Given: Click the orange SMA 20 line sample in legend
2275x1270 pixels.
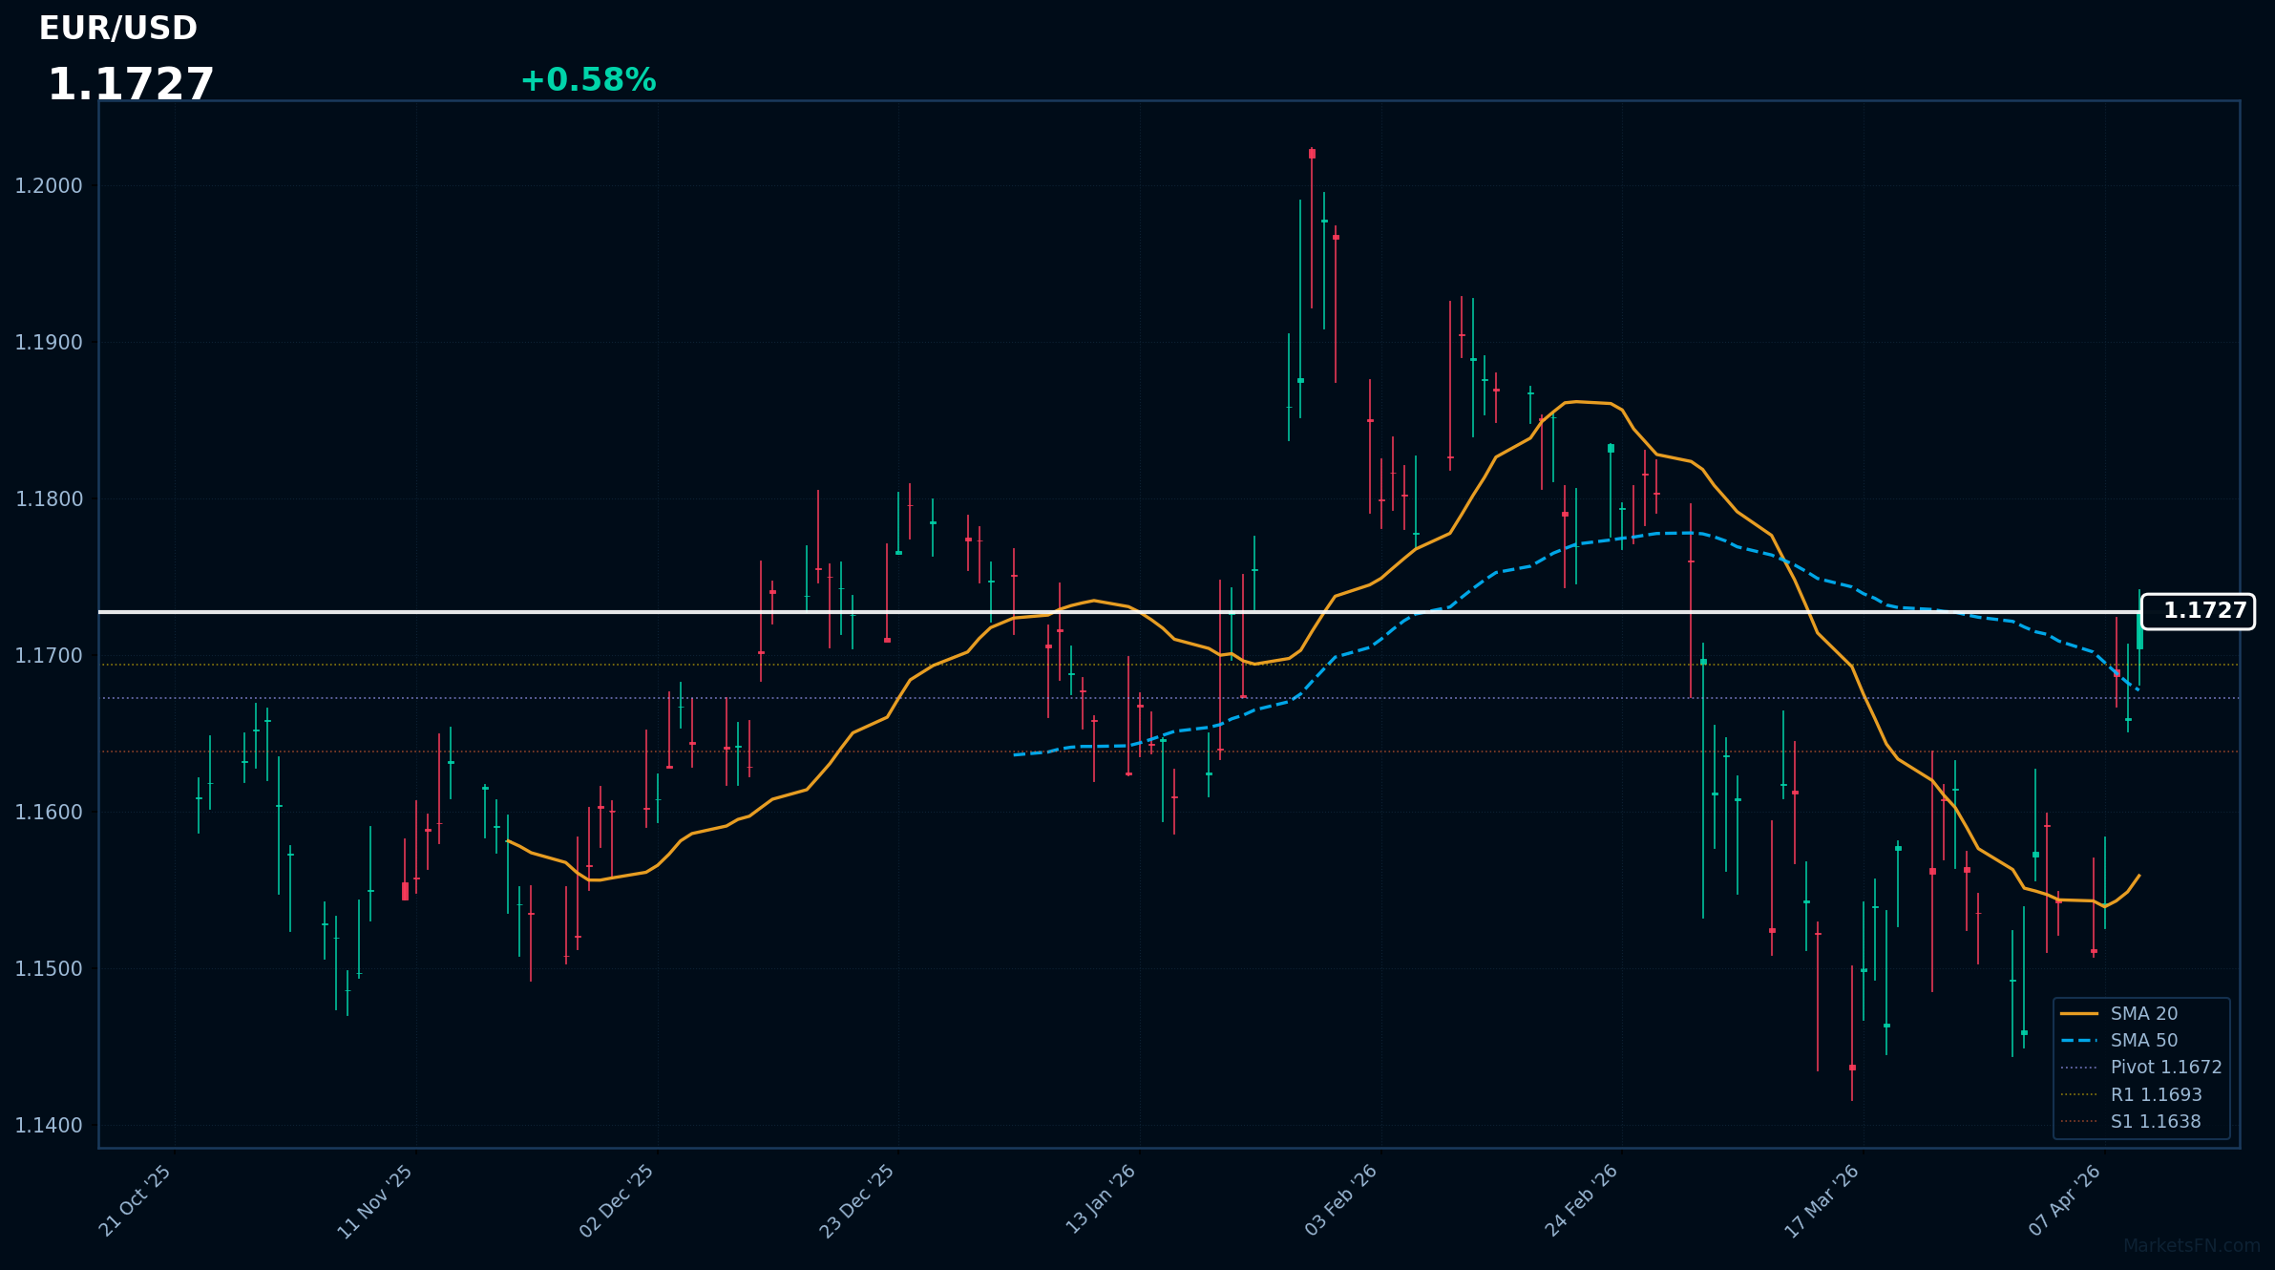Looking at the screenshot, I should 2079,1014.
